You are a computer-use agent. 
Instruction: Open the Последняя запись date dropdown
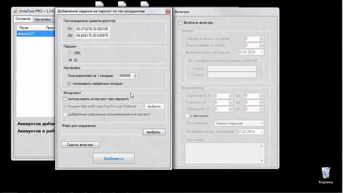(x=262, y=132)
